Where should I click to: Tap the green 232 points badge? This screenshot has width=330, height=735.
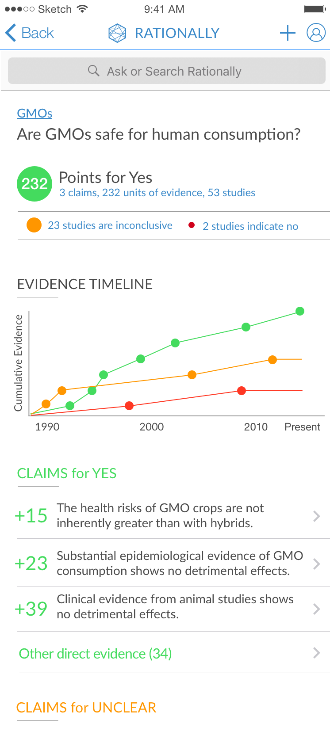[35, 183]
